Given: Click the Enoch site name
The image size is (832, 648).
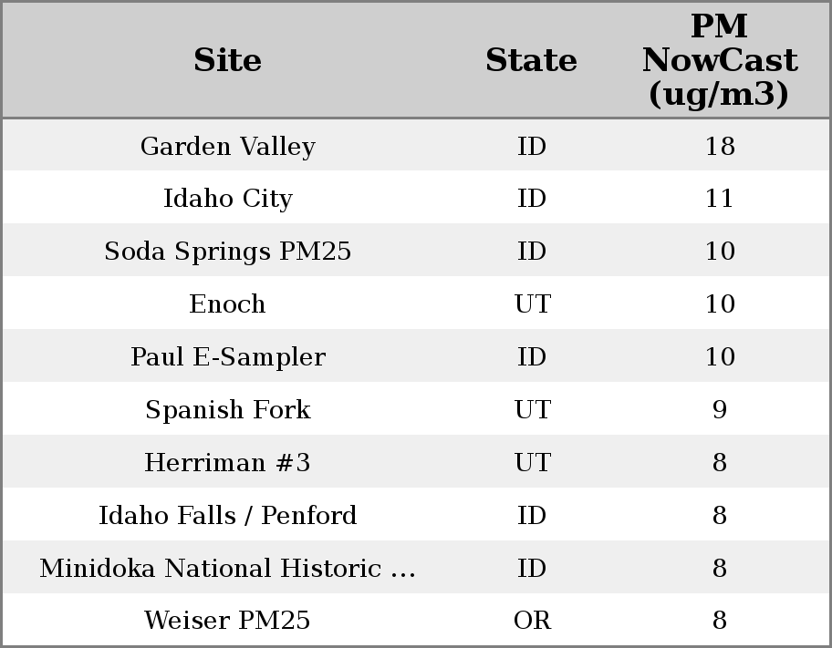Looking at the screenshot, I should pos(227,304).
